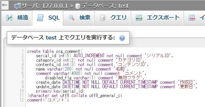Click the '無効フラグ' string literal
This screenshot has height=107, width=205.
[x=129, y=78]
